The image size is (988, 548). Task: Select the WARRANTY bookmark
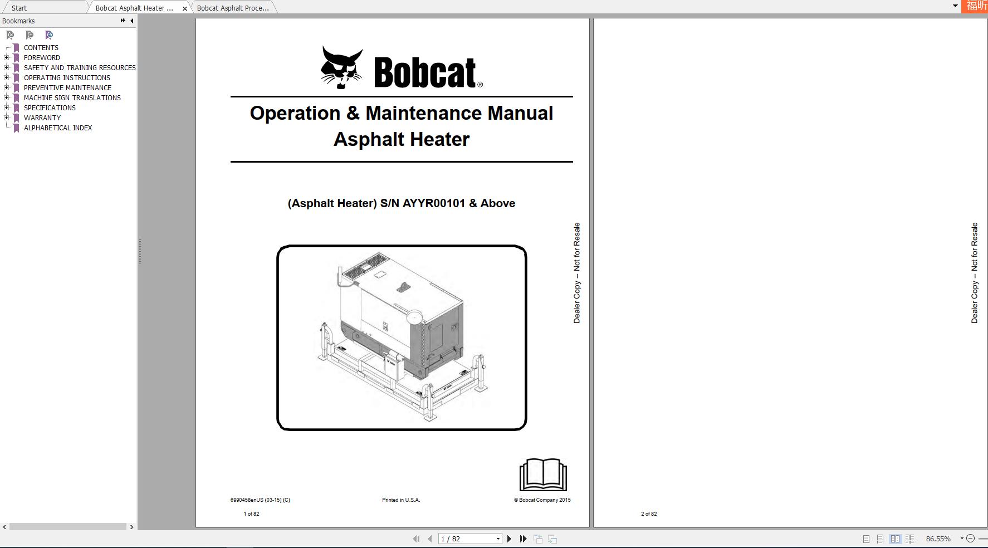tap(42, 118)
